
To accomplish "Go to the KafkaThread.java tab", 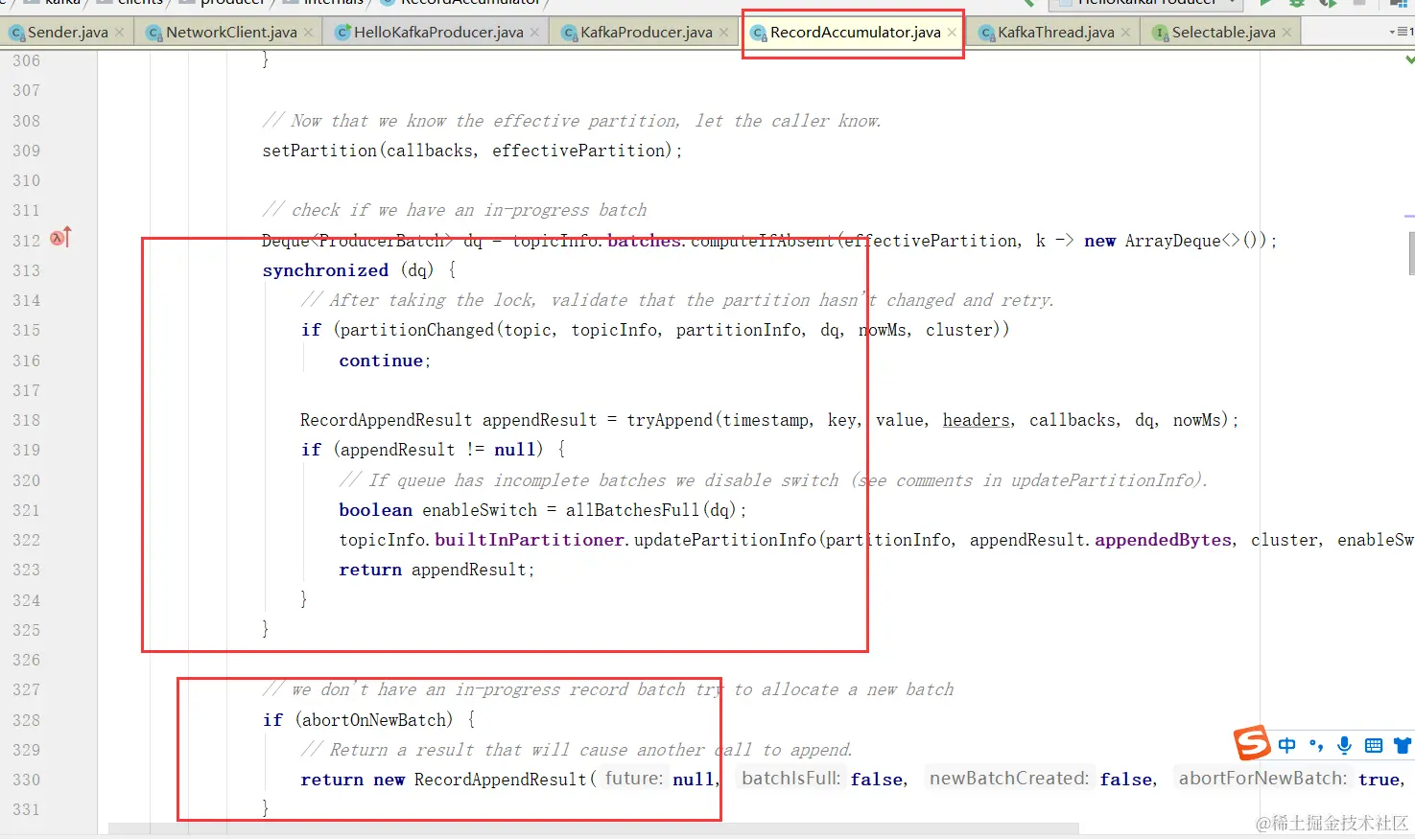I will (x=1055, y=33).
